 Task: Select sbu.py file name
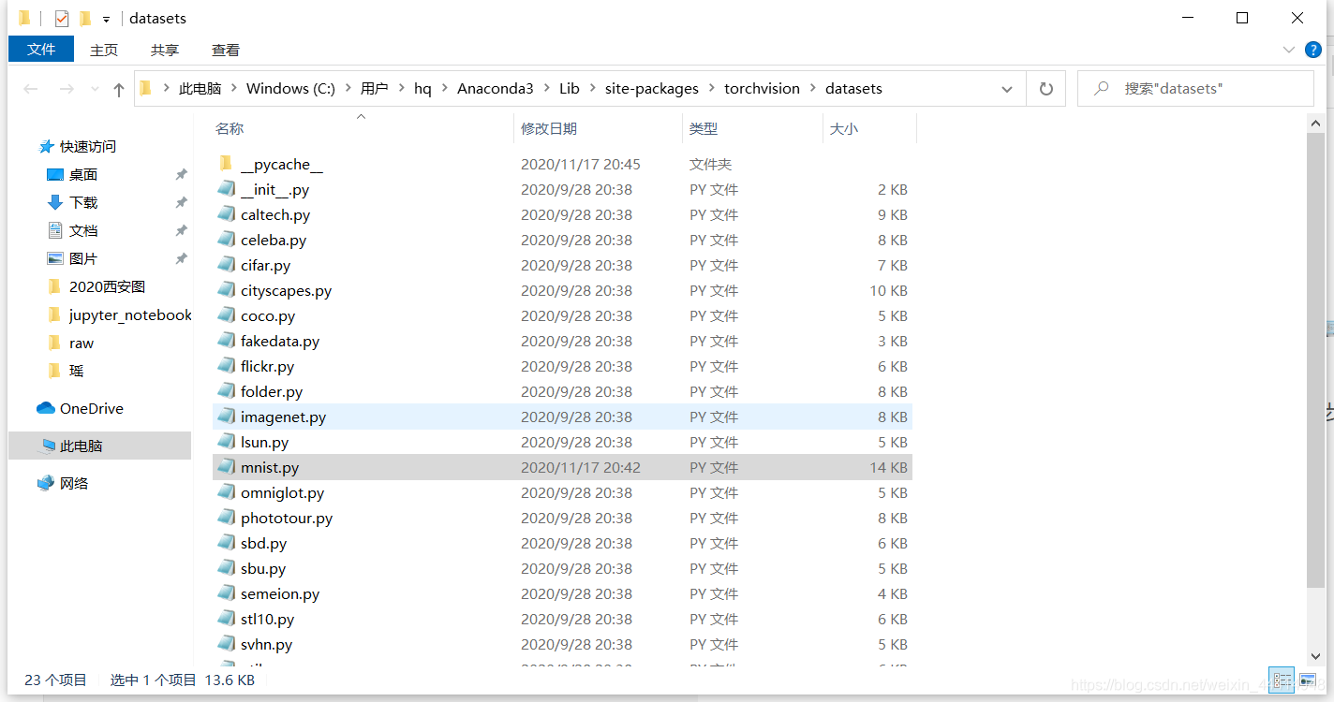click(263, 568)
